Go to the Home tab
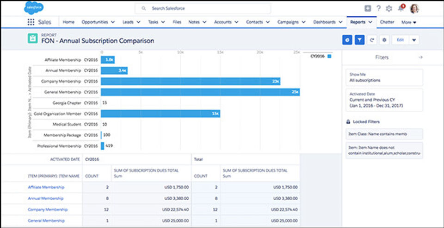444x228 pixels. click(x=68, y=22)
